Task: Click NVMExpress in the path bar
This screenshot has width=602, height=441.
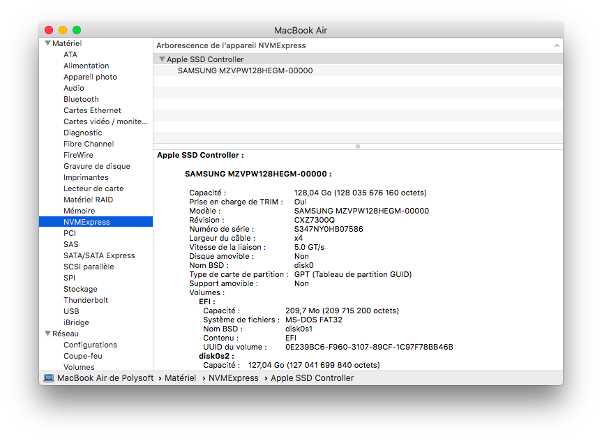Action: coord(234,378)
